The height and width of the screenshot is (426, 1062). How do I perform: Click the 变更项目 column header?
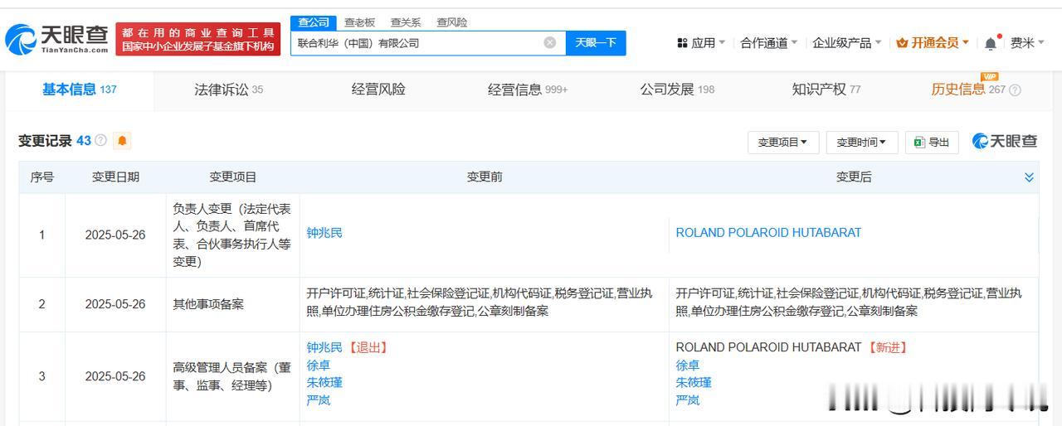pos(233,177)
